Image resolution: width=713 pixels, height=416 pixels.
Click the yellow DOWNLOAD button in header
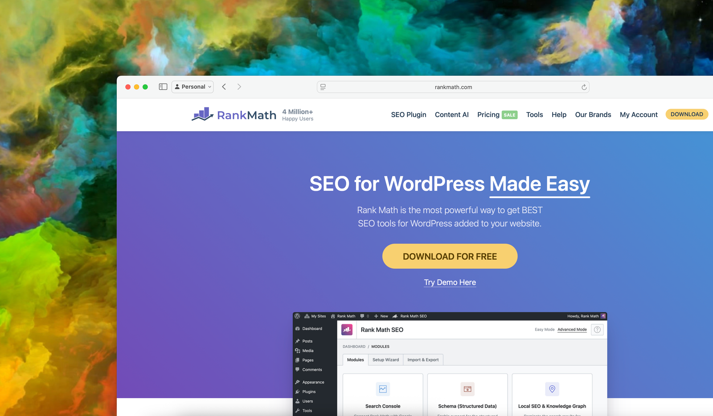pos(687,114)
